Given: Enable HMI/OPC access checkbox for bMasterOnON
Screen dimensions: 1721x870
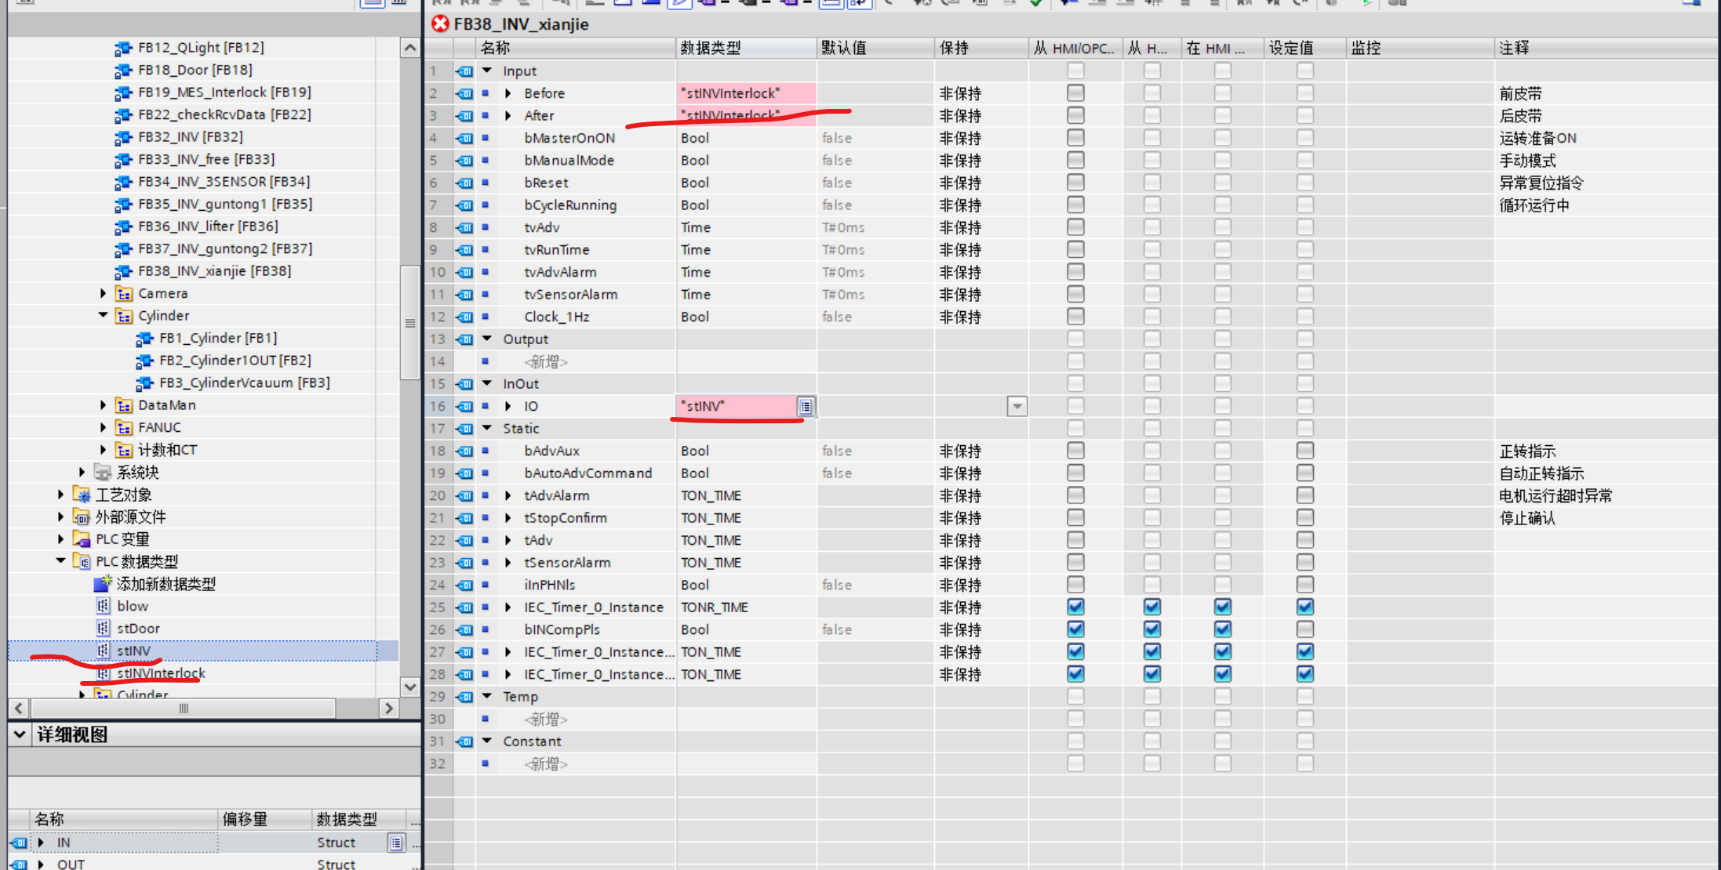Looking at the screenshot, I should [1075, 138].
